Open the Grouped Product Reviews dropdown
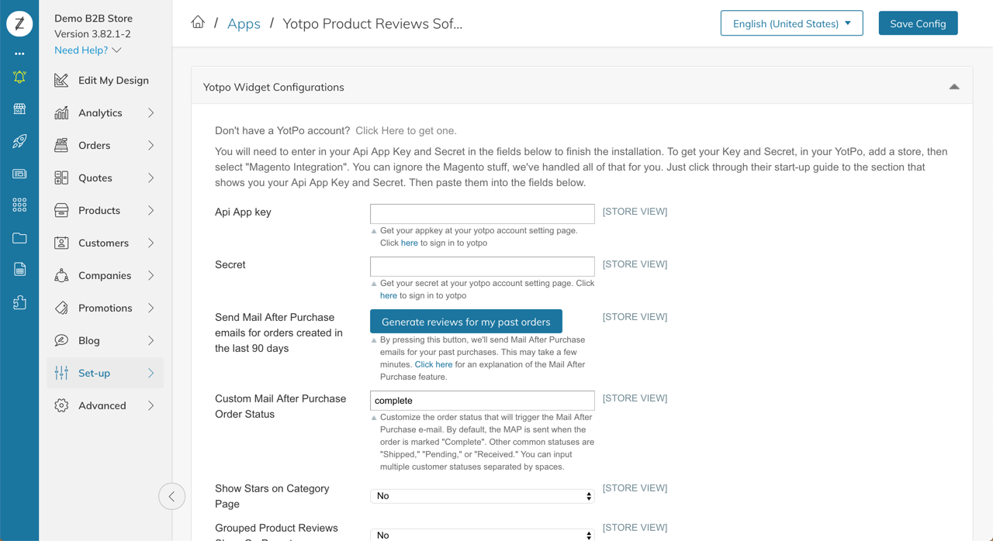 click(482, 535)
